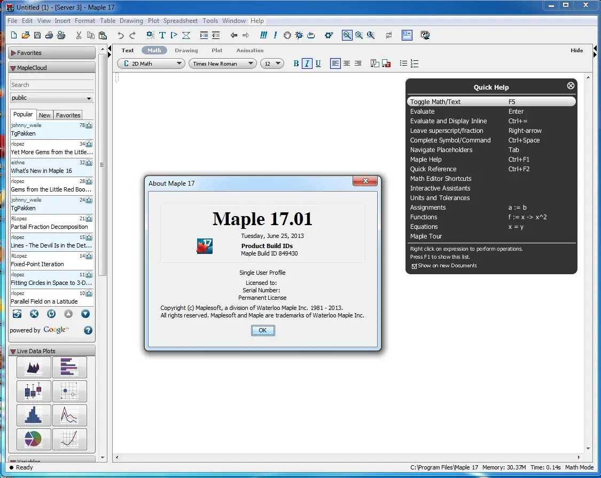The image size is (601, 478).
Task: Collapse the Live Data Plots palette
Action: [x=52, y=351]
